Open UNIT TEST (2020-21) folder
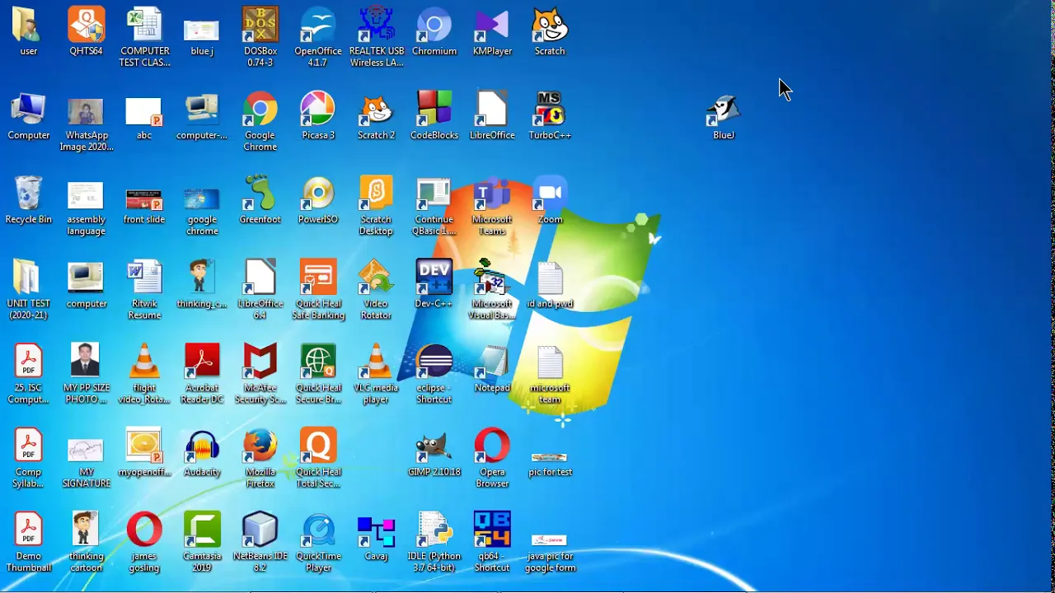Viewport: 1055px width, 593px height. pos(28,290)
